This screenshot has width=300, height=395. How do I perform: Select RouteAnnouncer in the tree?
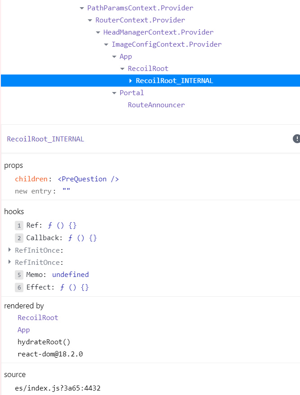pyautogui.click(x=156, y=105)
